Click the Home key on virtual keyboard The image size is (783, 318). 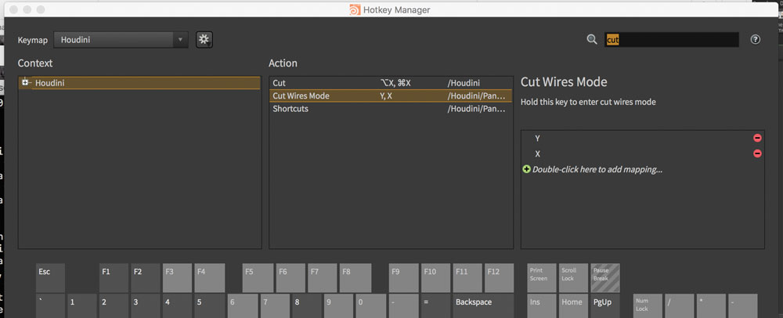573,306
